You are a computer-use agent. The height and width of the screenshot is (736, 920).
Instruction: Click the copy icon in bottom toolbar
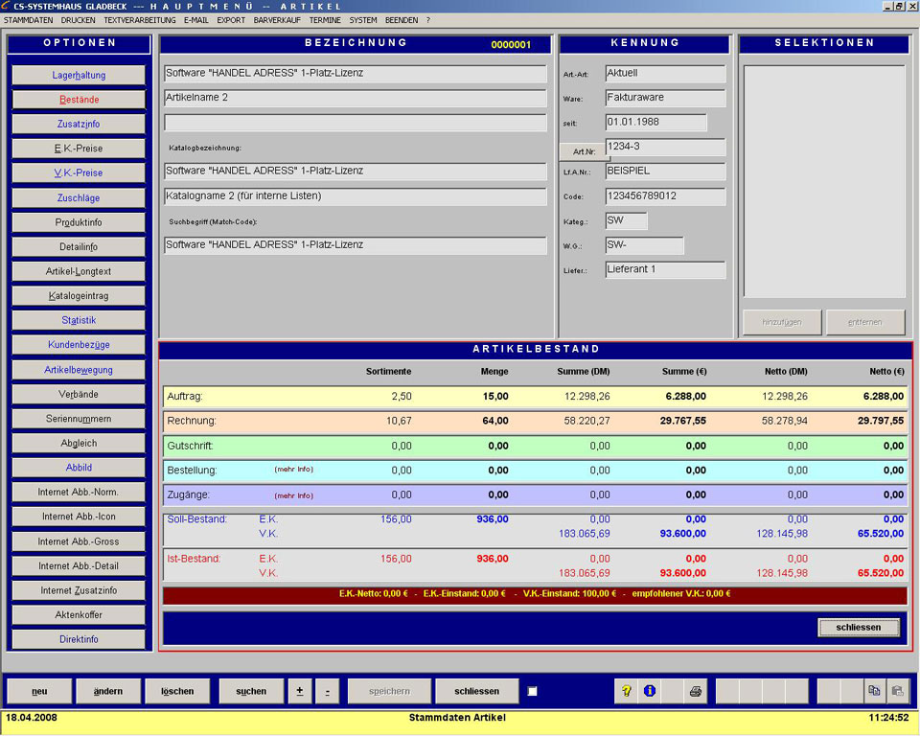pyautogui.click(x=873, y=691)
